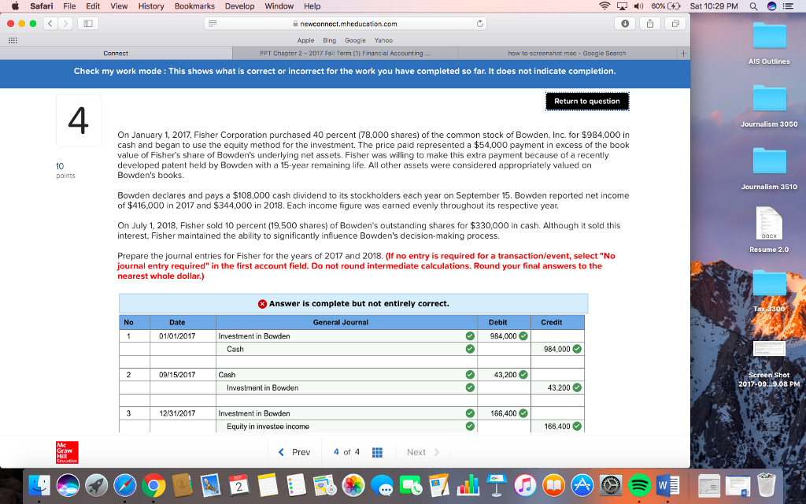Screen dimensions: 806x504
Task: Open the FaceTime app in Dock
Action: tap(410, 485)
